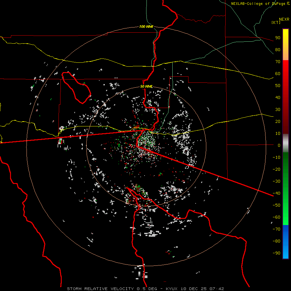Select the -60 scale value
The width and height of the screenshot is (291, 291).
[276, 217]
